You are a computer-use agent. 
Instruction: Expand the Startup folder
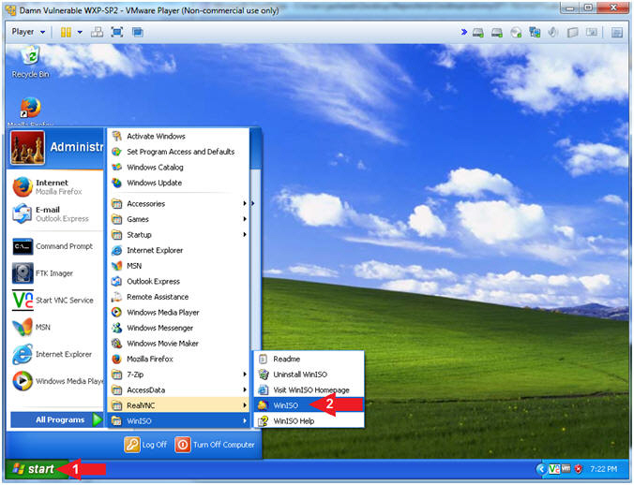pos(178,234)
